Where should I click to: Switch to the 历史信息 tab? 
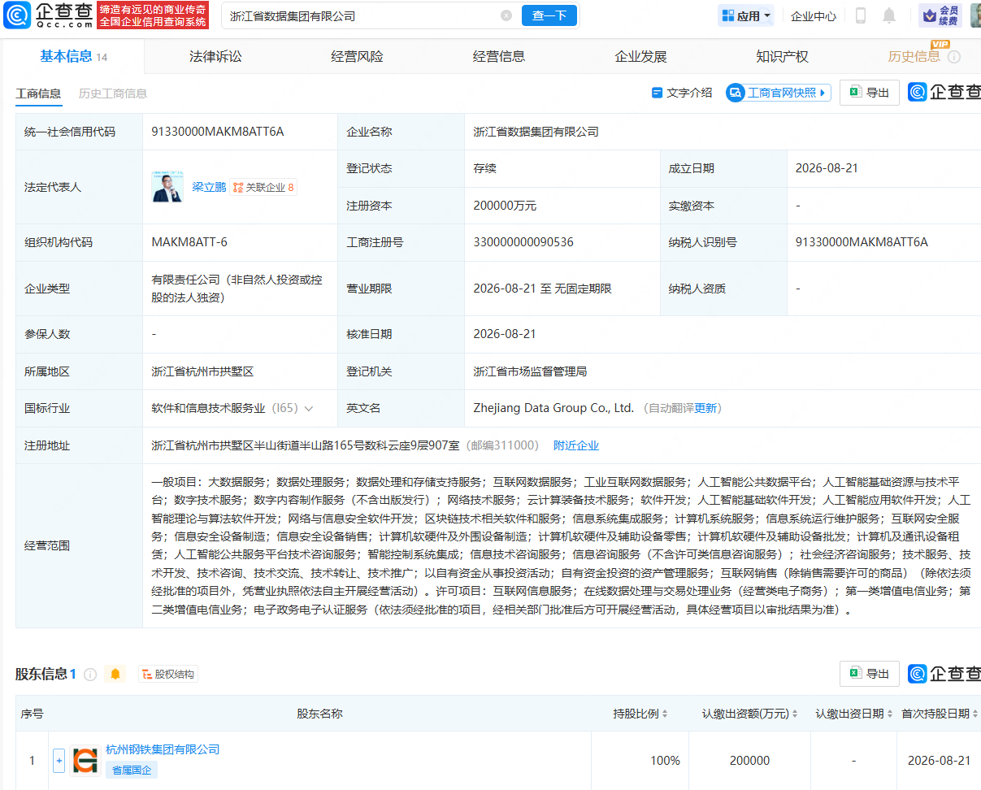pyautogui.click(x=914, y=56)
